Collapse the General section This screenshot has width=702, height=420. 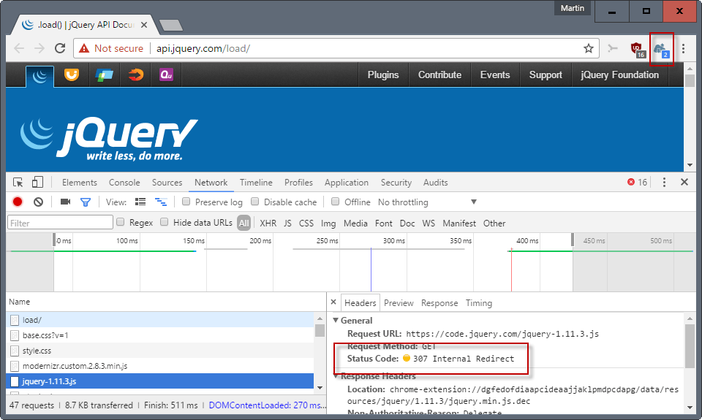336,320
